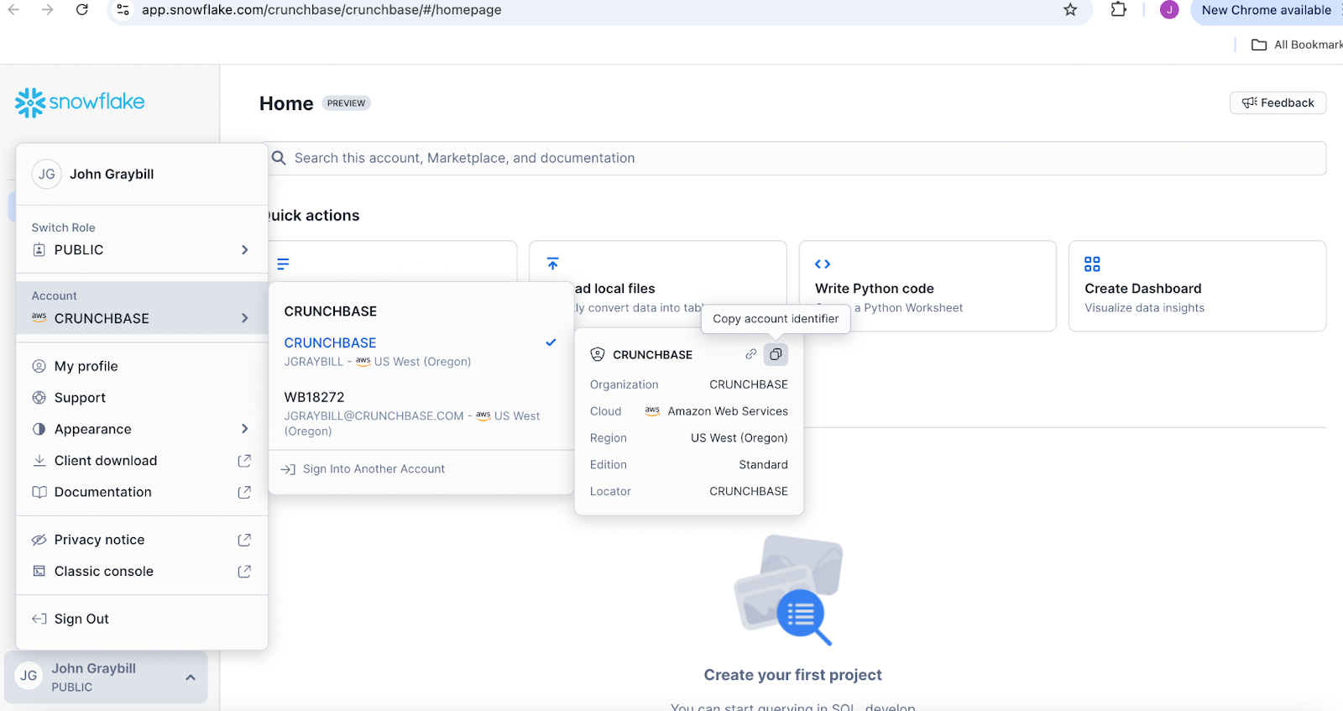1343x711 pixels.
Task: Click the JG avatar in menu header
Action: pyautogui.click(x=47, y=174)
